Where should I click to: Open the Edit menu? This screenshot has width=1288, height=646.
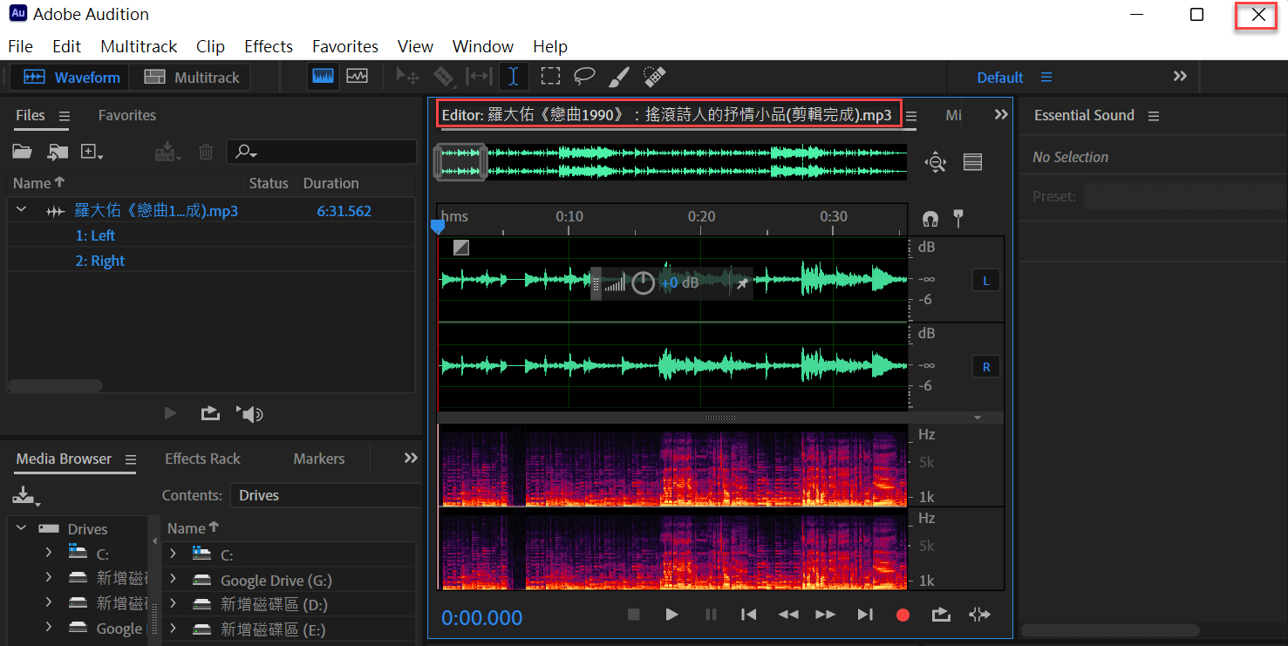(x=66, y=46)
